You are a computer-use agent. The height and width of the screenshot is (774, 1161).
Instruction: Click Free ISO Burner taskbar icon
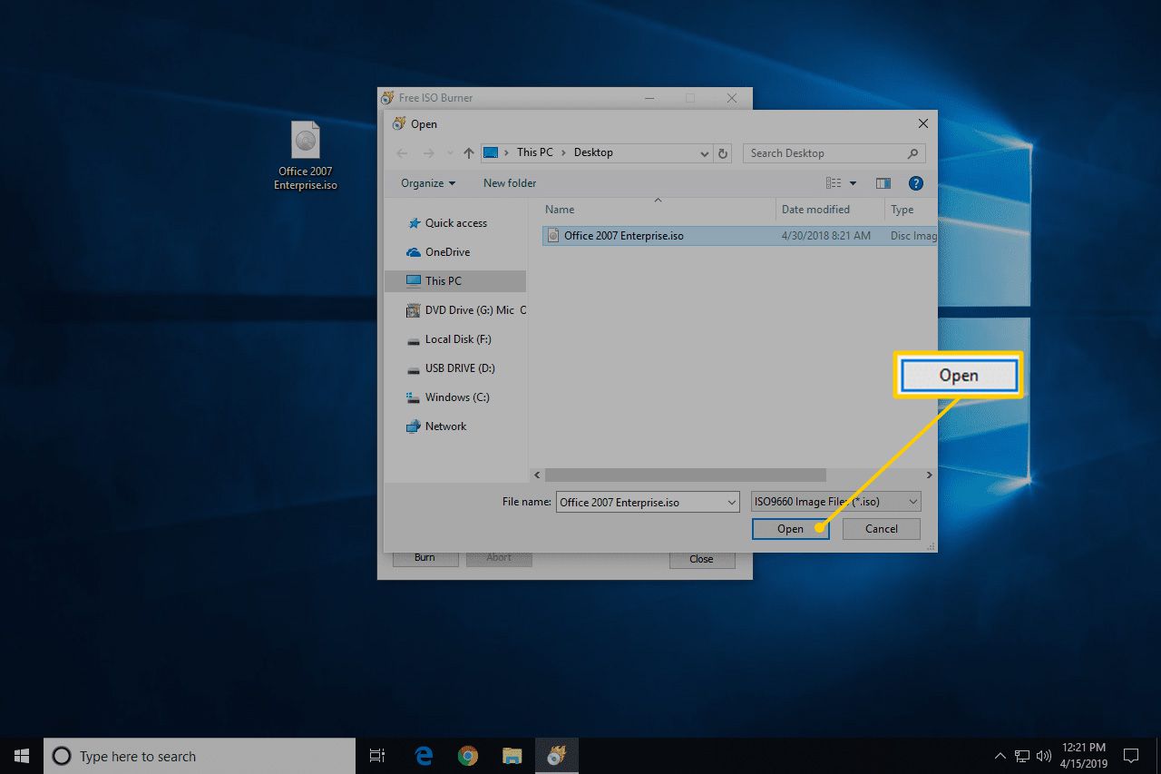point(556,756)
